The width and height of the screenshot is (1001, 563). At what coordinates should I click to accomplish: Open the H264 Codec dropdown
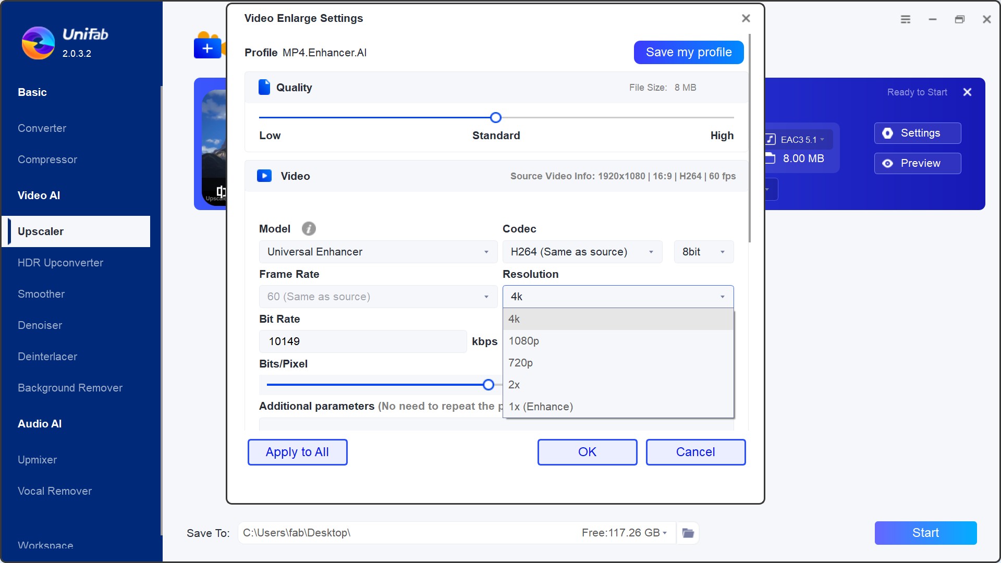click(x=582, y=252)
